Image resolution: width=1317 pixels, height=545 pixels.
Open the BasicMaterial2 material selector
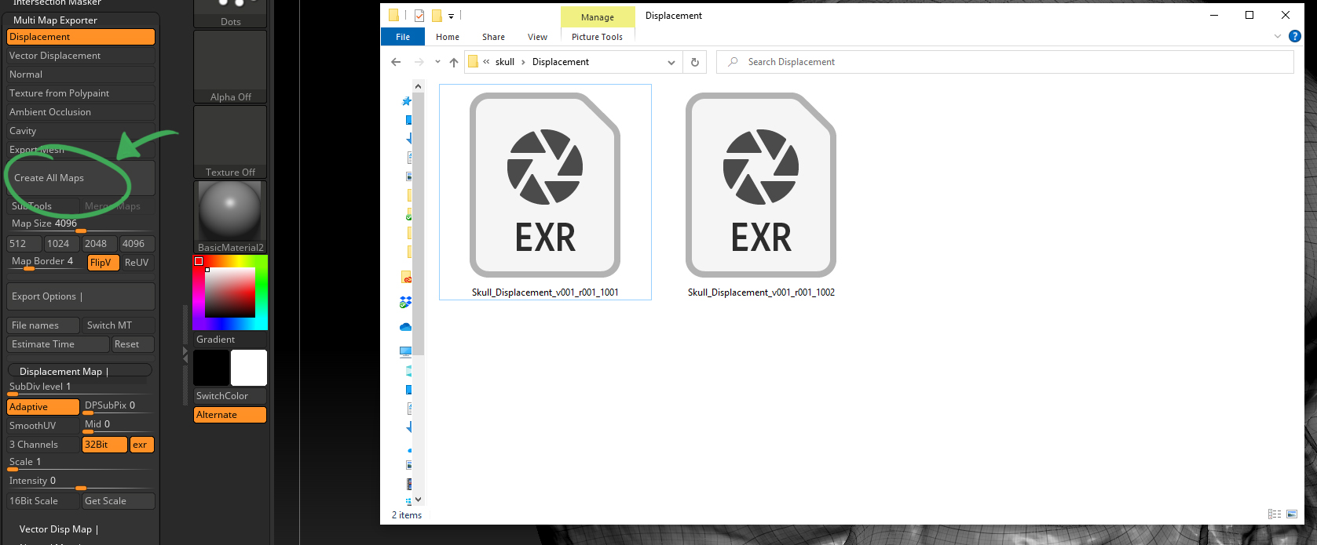point(230,217)
